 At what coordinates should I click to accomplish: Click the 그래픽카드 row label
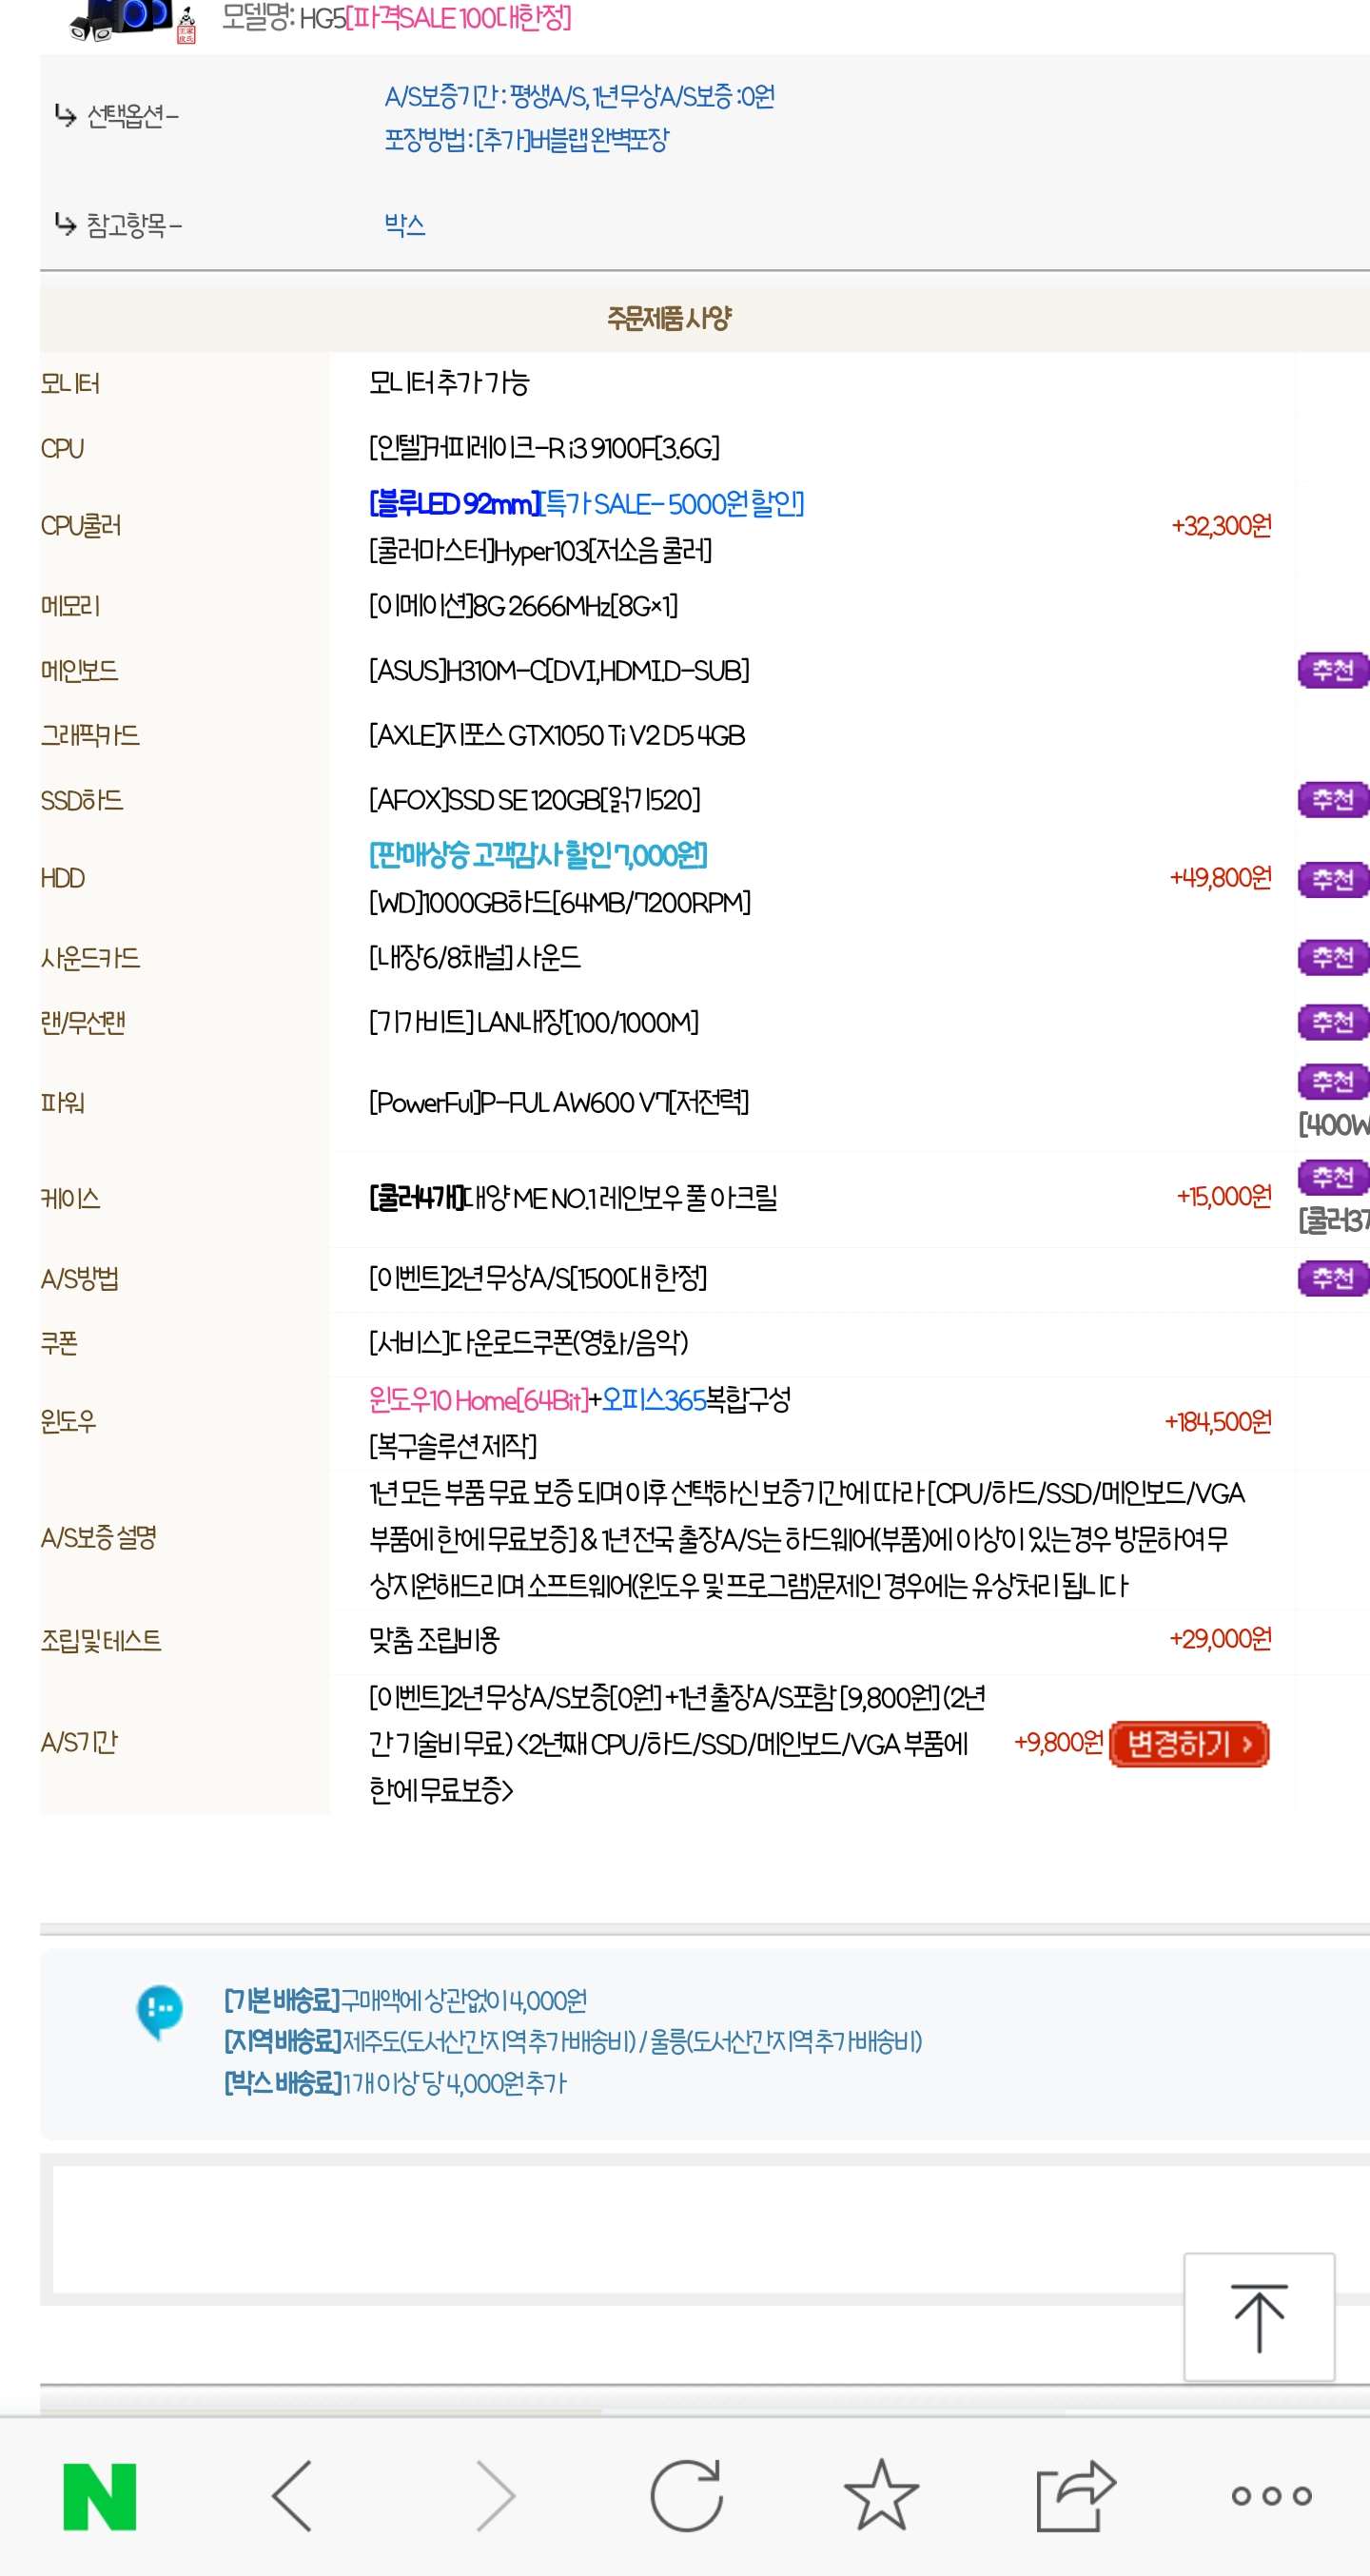coord(90,736)
